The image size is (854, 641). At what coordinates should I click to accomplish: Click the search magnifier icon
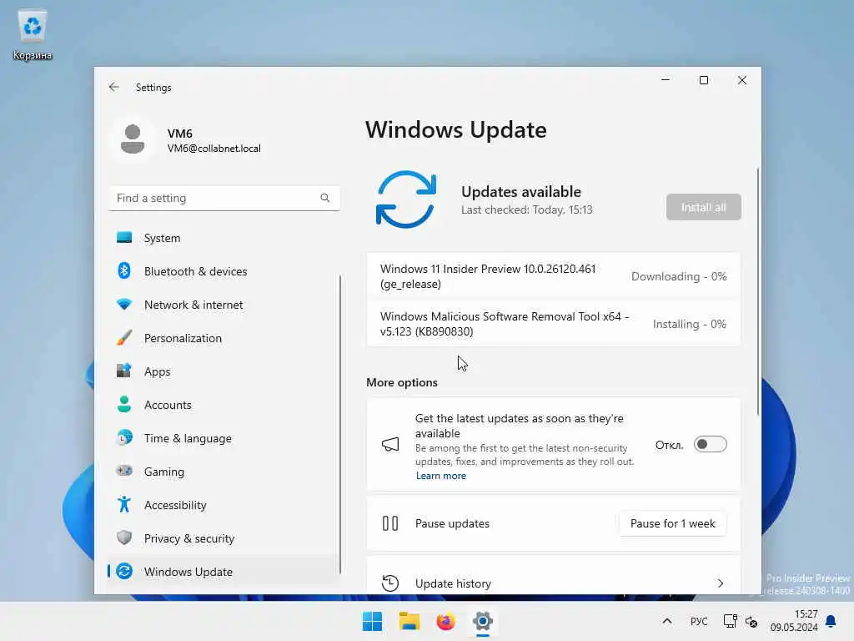tap(324, 198)
